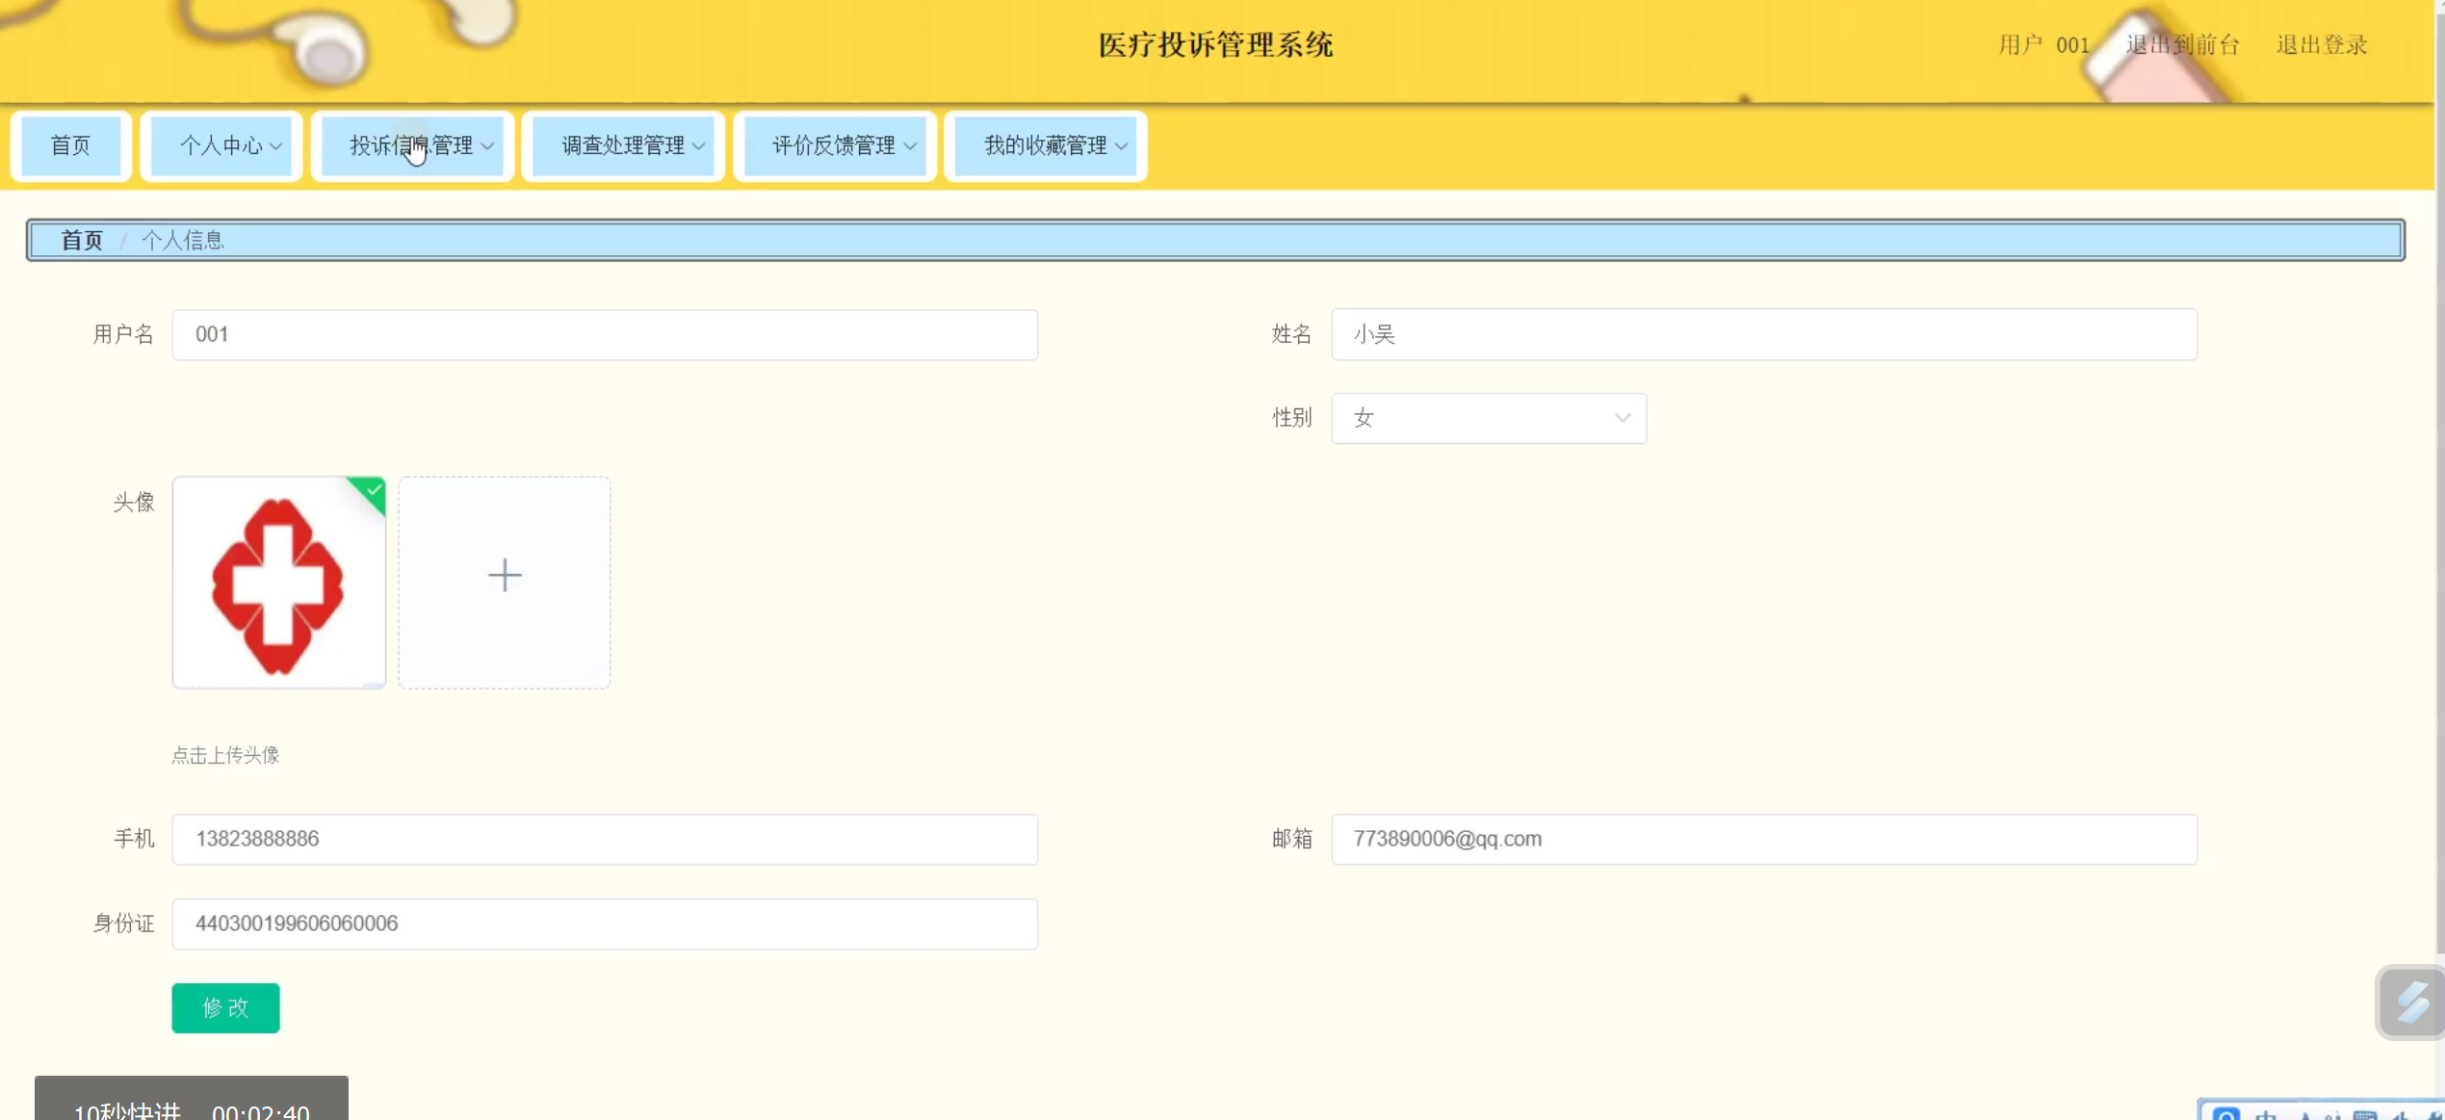2445x1120 pixels.
Task: Expand the 调查处理管理 menu
Action: point(624,145)
